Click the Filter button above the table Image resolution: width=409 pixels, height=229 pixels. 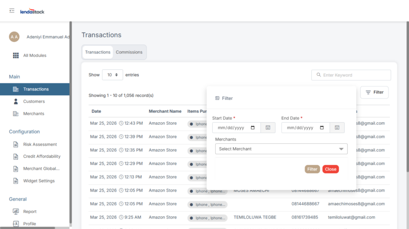[x=374, y=92]
